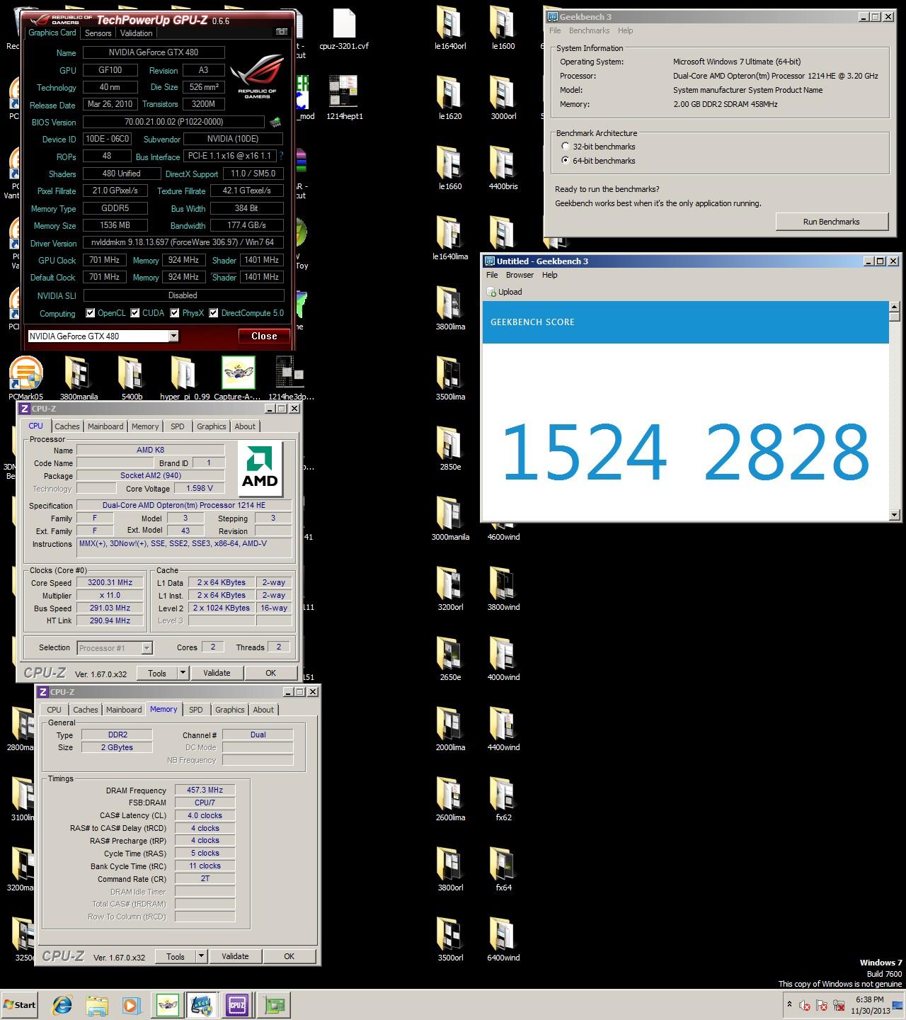Click the bus interface question mark icon
The image size is (906, 1020).
point(281,156)
